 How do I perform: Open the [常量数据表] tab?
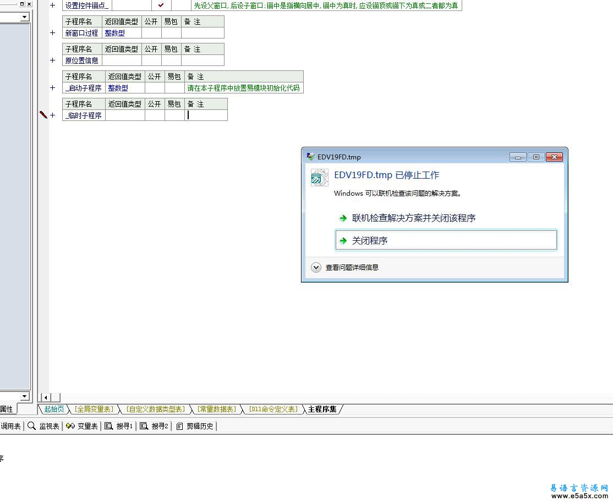(x=217, y=409)
